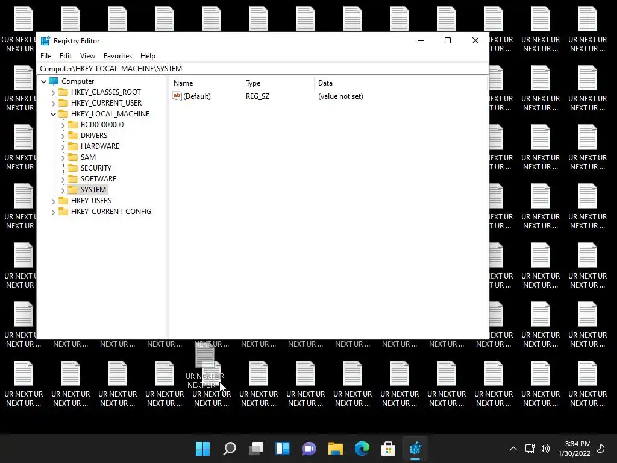Open the Chat app from taskbar
This screenshot has width=617, height=463.
point(309,449)
